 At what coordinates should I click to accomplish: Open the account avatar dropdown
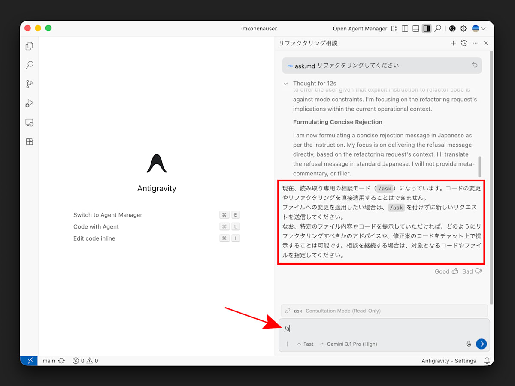(x=479, y=29)
